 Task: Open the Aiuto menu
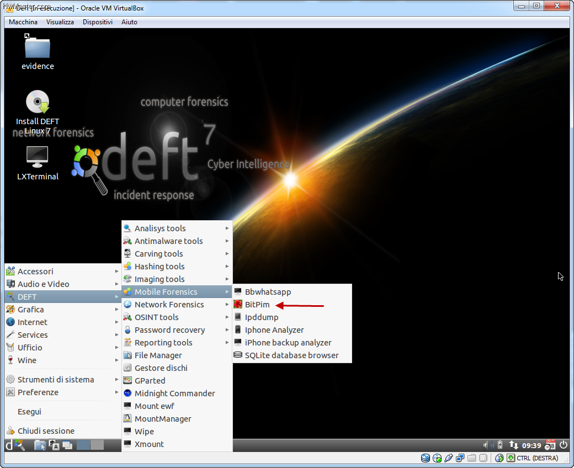click(x=129, y=22)
